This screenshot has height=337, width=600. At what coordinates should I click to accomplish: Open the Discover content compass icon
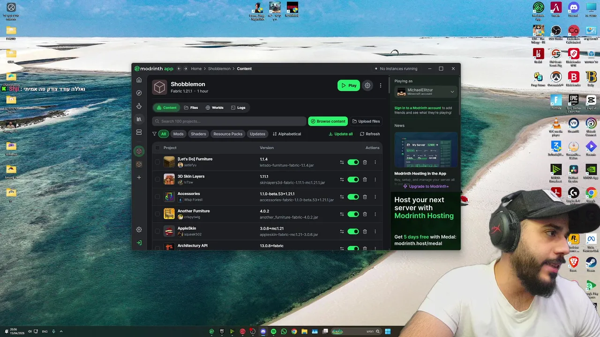pyautogui.click(x=139, y=93)
